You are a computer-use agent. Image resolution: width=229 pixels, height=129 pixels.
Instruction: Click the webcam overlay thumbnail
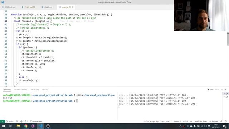[x=201, y=15]
